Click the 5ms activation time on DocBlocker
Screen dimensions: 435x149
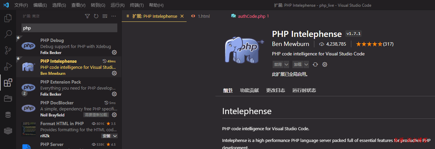(110, 103)
